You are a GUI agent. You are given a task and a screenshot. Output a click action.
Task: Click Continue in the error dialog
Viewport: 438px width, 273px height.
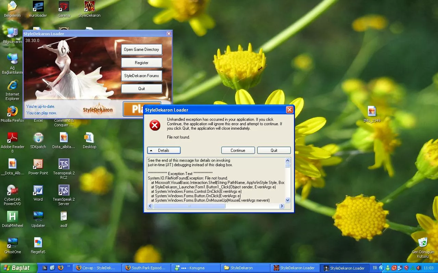238,150
